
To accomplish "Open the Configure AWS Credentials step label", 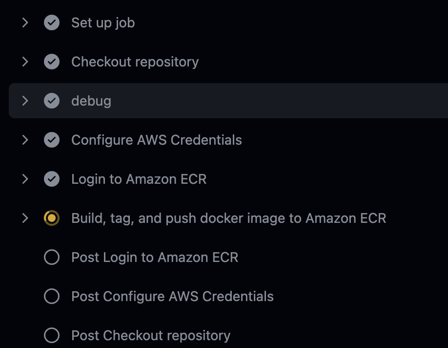I will coord(157,140).
